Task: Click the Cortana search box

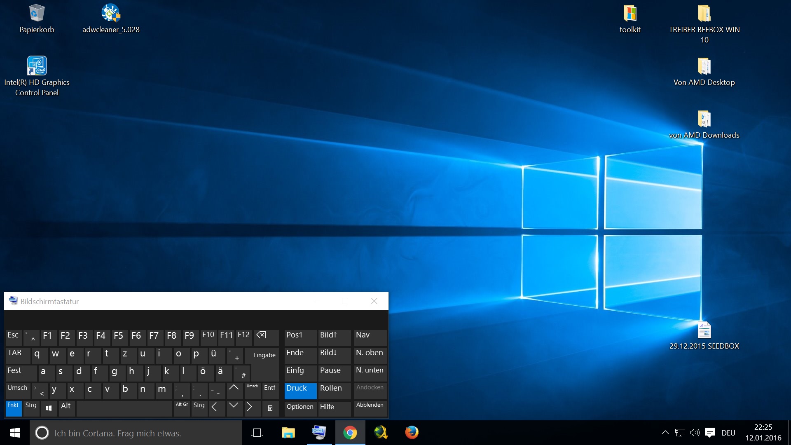Action: [x=136, y=433]
